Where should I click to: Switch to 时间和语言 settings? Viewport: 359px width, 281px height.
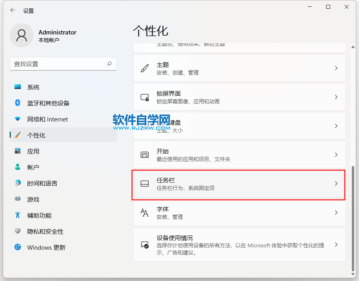(63, 183)
